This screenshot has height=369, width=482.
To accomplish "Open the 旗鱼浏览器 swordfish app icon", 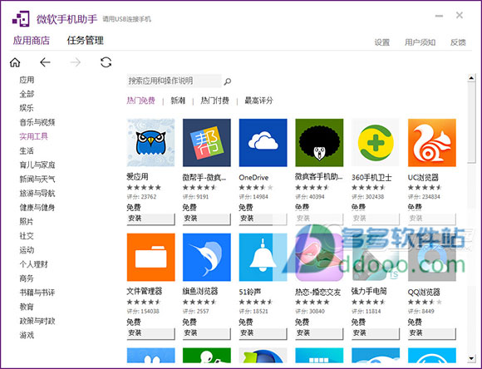I will (x=207, y=257).
